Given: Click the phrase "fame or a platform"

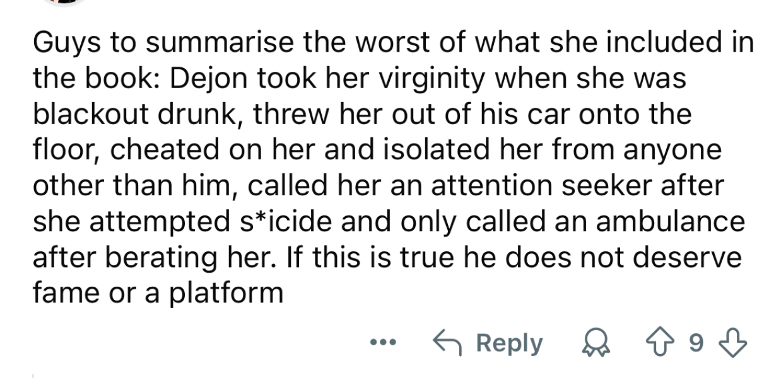Looking at the screenshot, I should (x=158, y=294).
